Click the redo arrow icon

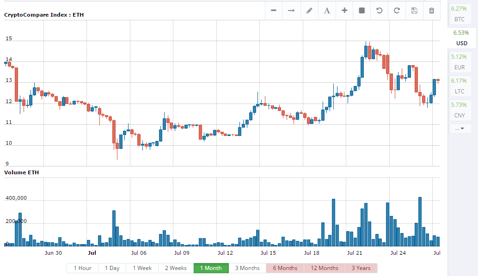(397, 10)
